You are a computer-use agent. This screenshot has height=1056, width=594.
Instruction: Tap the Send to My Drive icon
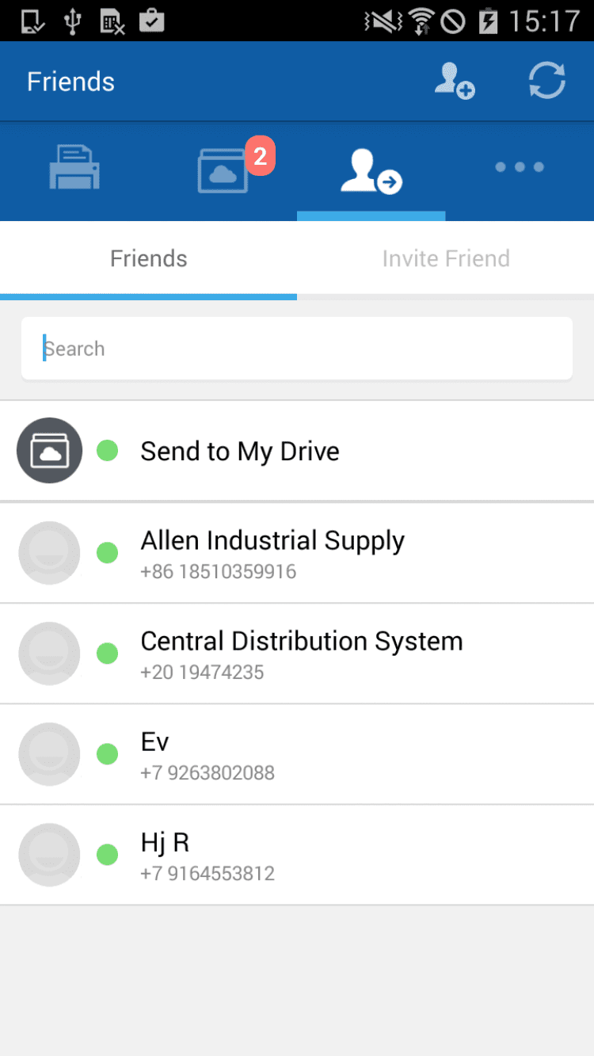point(49,451)
